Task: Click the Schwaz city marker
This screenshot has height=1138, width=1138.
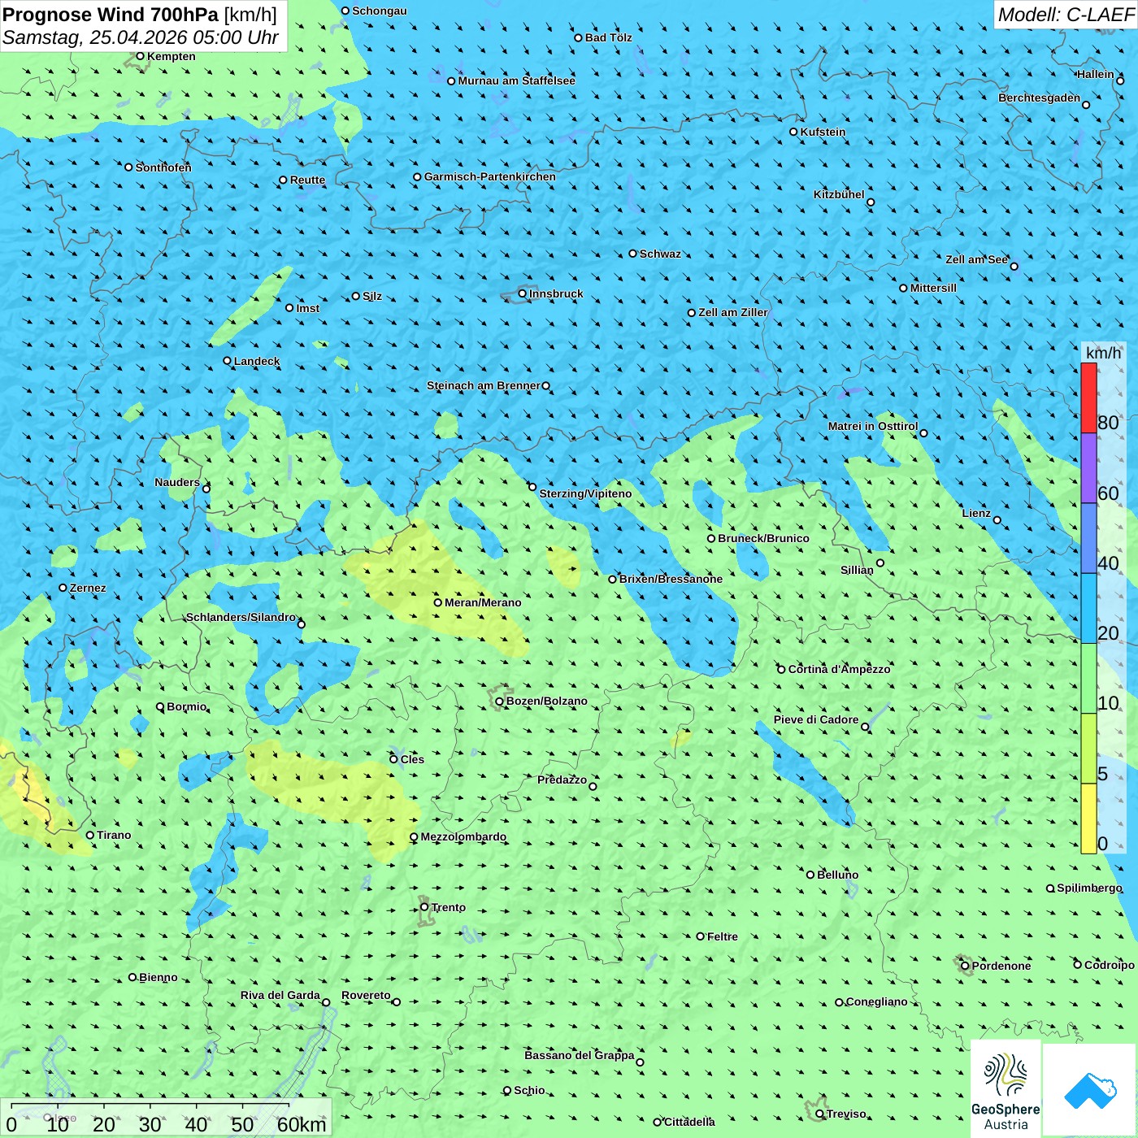Action: (633, 254)
